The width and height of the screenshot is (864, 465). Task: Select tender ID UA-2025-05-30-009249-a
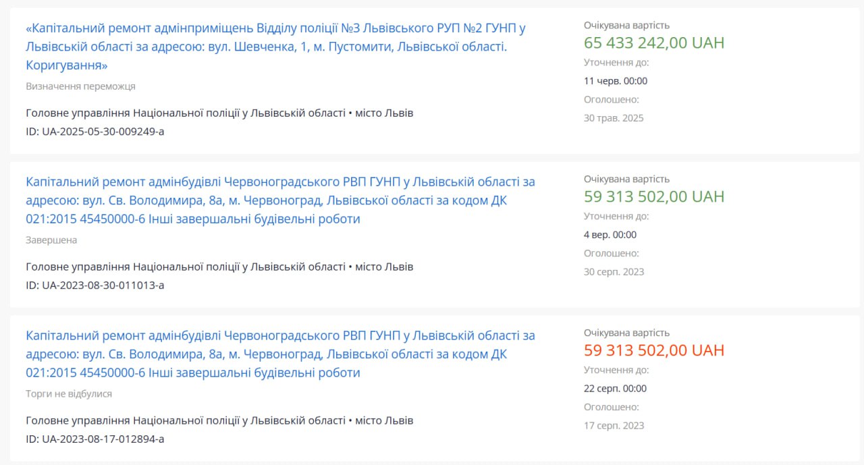(x=95, y=132)
